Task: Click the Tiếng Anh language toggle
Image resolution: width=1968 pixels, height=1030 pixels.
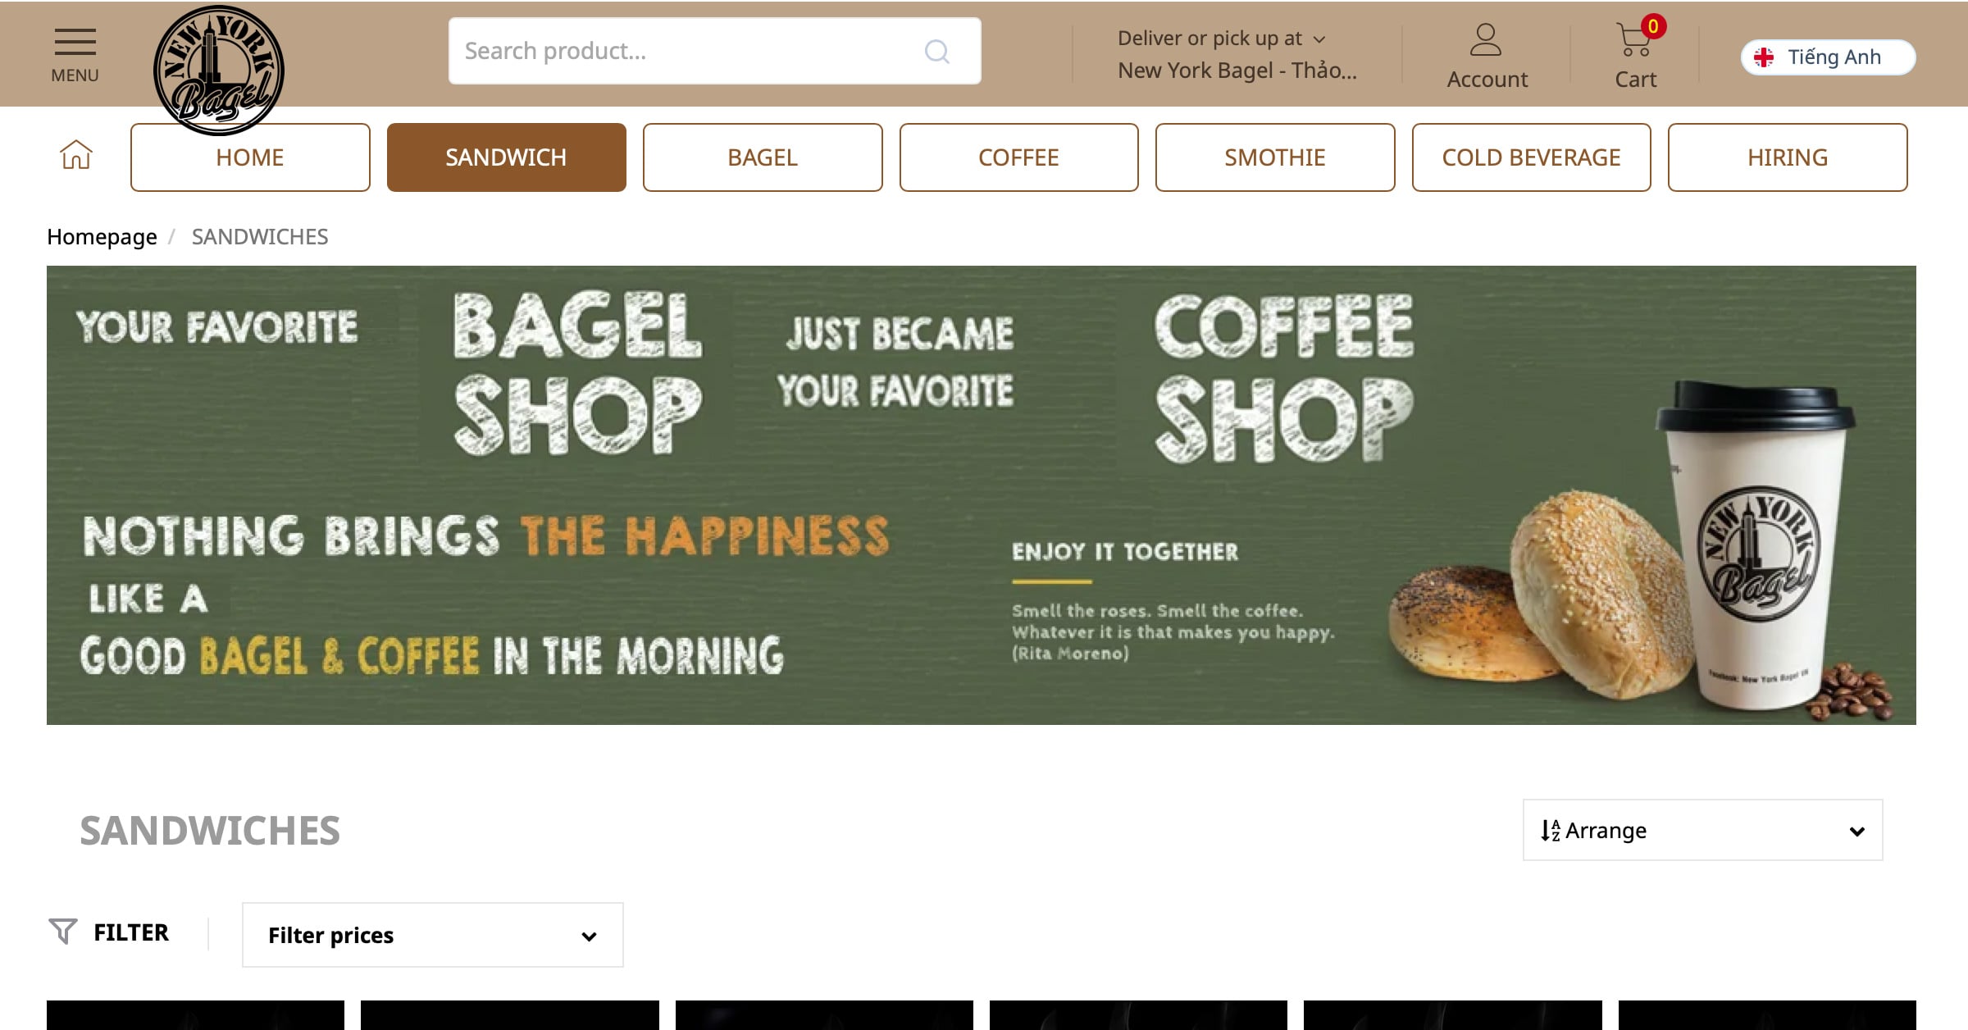Action: coord(1834,57)
